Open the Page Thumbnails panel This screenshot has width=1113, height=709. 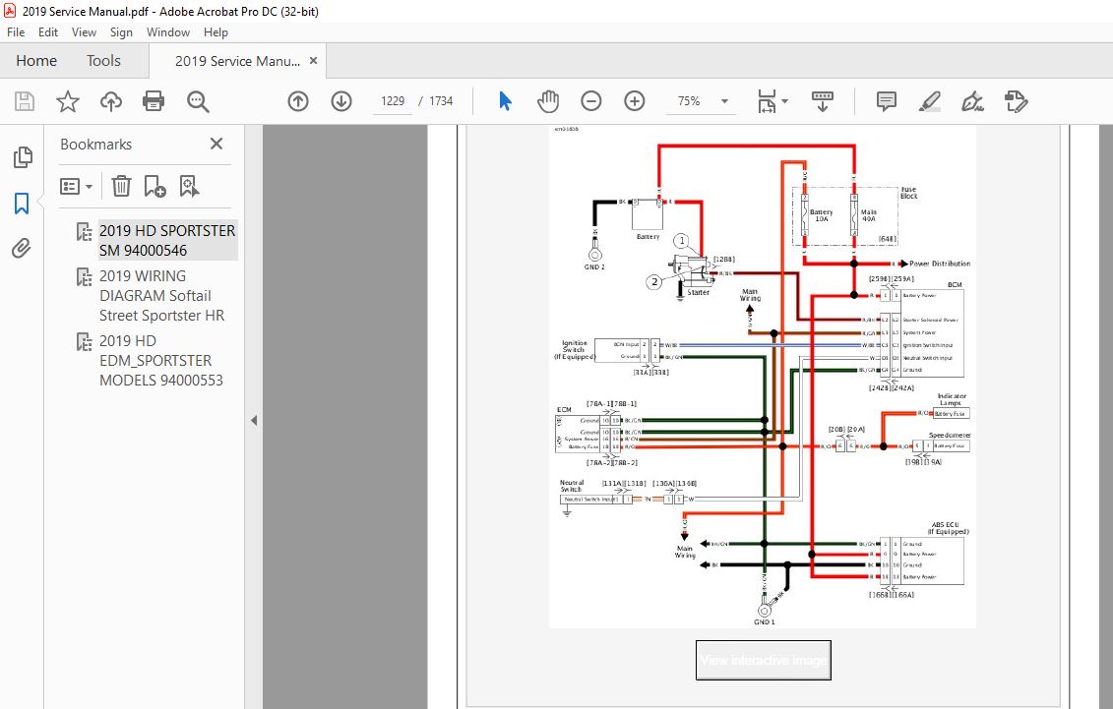(x=23, y=157)
